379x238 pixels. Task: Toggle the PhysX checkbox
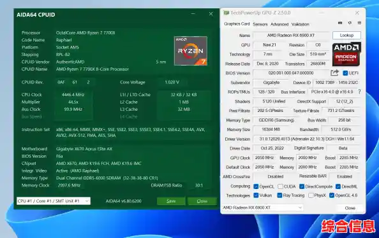(x=311, y=195)
